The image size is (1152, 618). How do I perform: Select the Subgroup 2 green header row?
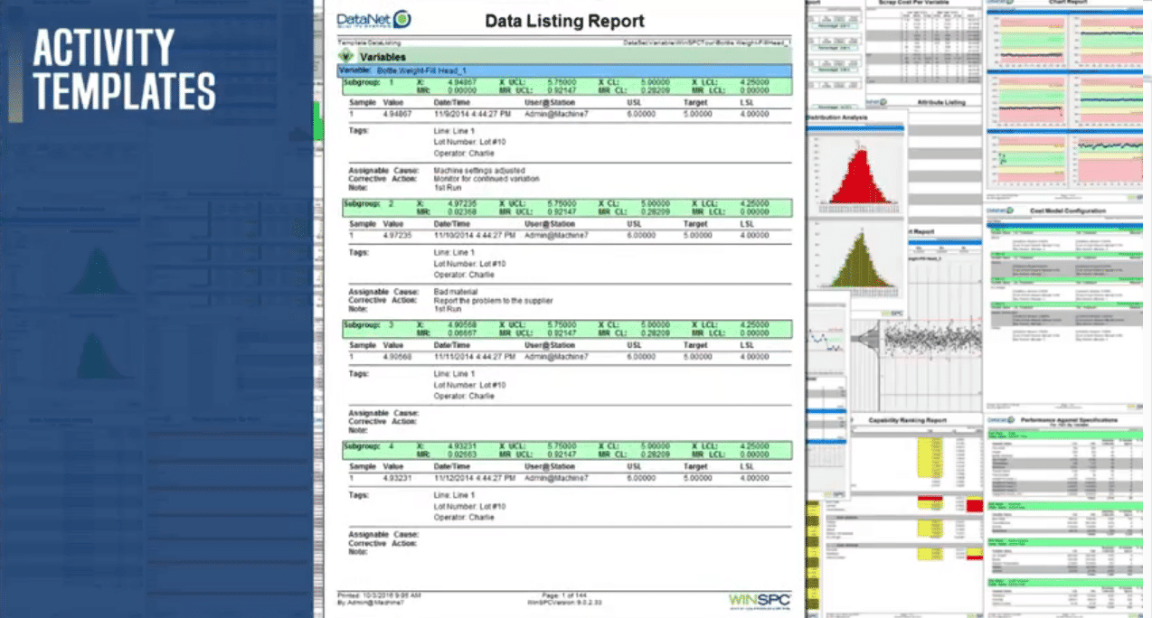[x=566, y=208]
